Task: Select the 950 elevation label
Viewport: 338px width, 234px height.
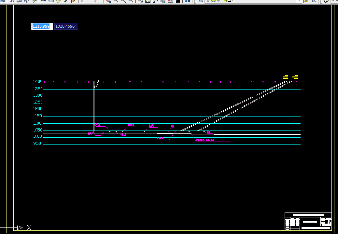Action: click(37, 144)
